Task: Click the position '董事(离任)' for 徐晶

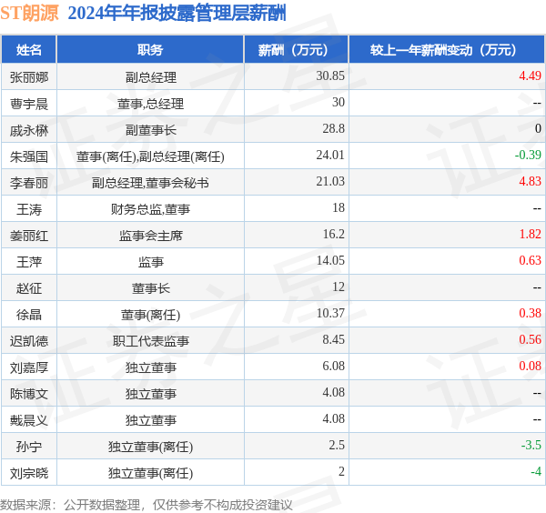Action: pyautogui.click(x=150, y=315)
